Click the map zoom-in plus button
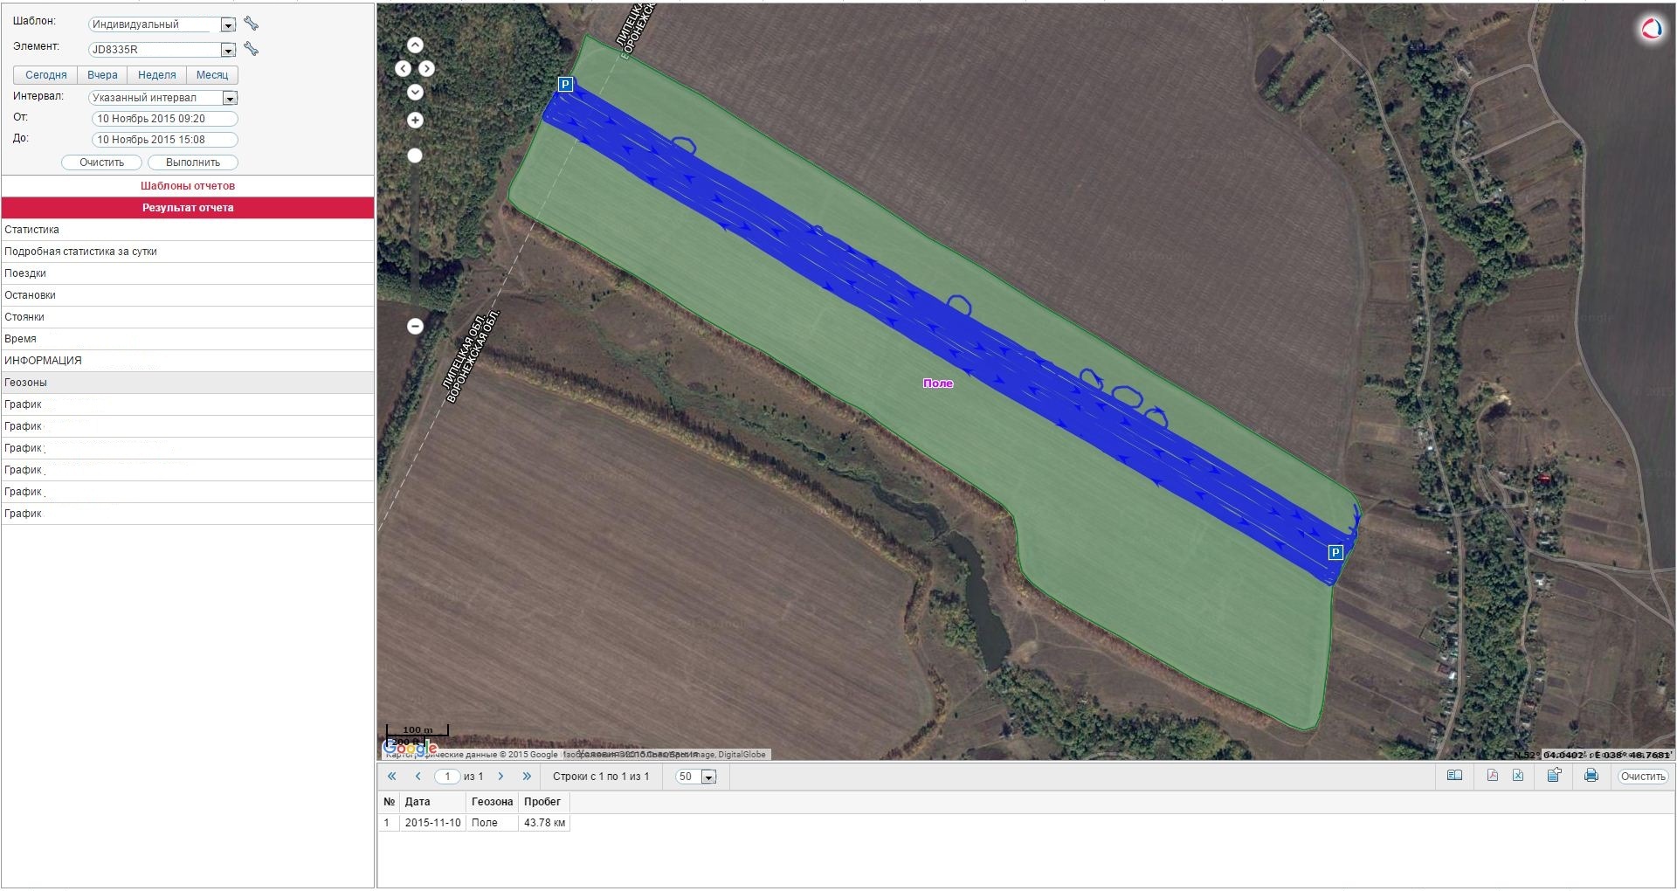The width and height of the screenshot is (1677, 891). pyautogui.click(x=415, y=121)
